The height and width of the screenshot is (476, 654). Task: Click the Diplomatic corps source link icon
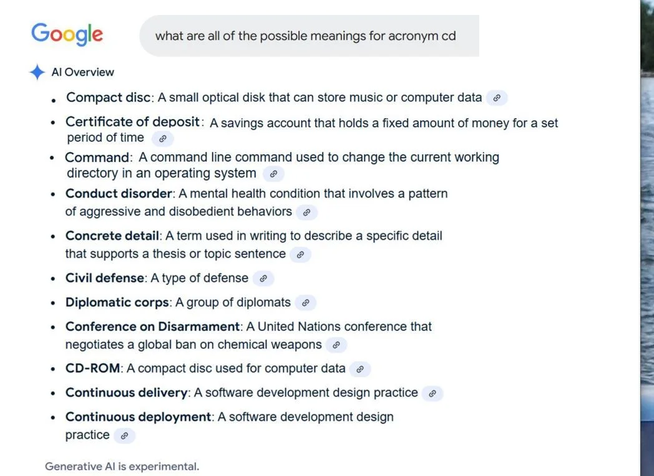point(305,303)
